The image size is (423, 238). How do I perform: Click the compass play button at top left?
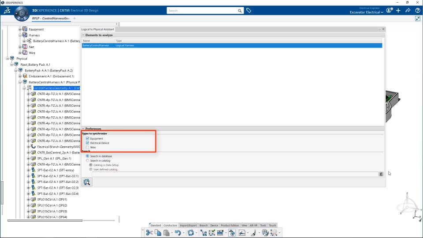(22, 13)
